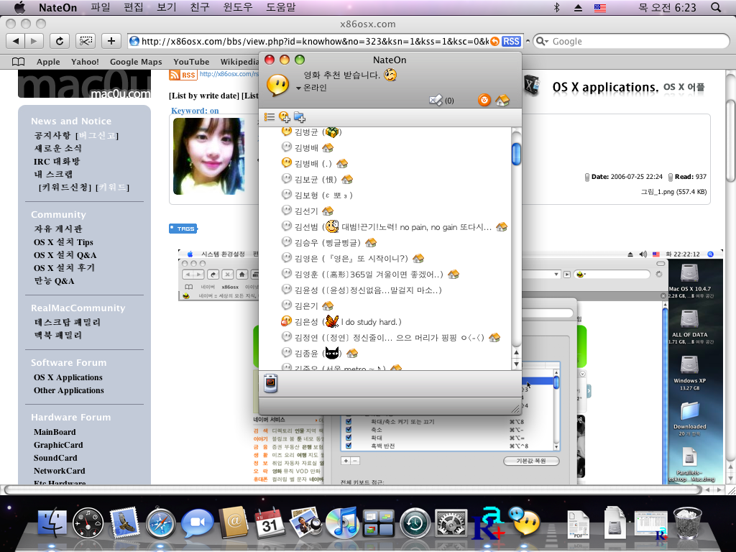Click Safari's back arrow button
This screenshot has width=736, height=552.
tap(16, 41)
